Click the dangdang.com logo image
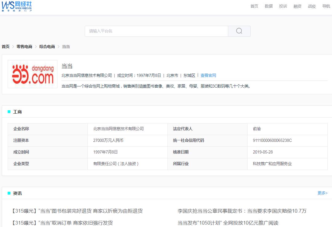Image resolution: width=332 pixels, height=227 pixels. (x=32, y=74)
